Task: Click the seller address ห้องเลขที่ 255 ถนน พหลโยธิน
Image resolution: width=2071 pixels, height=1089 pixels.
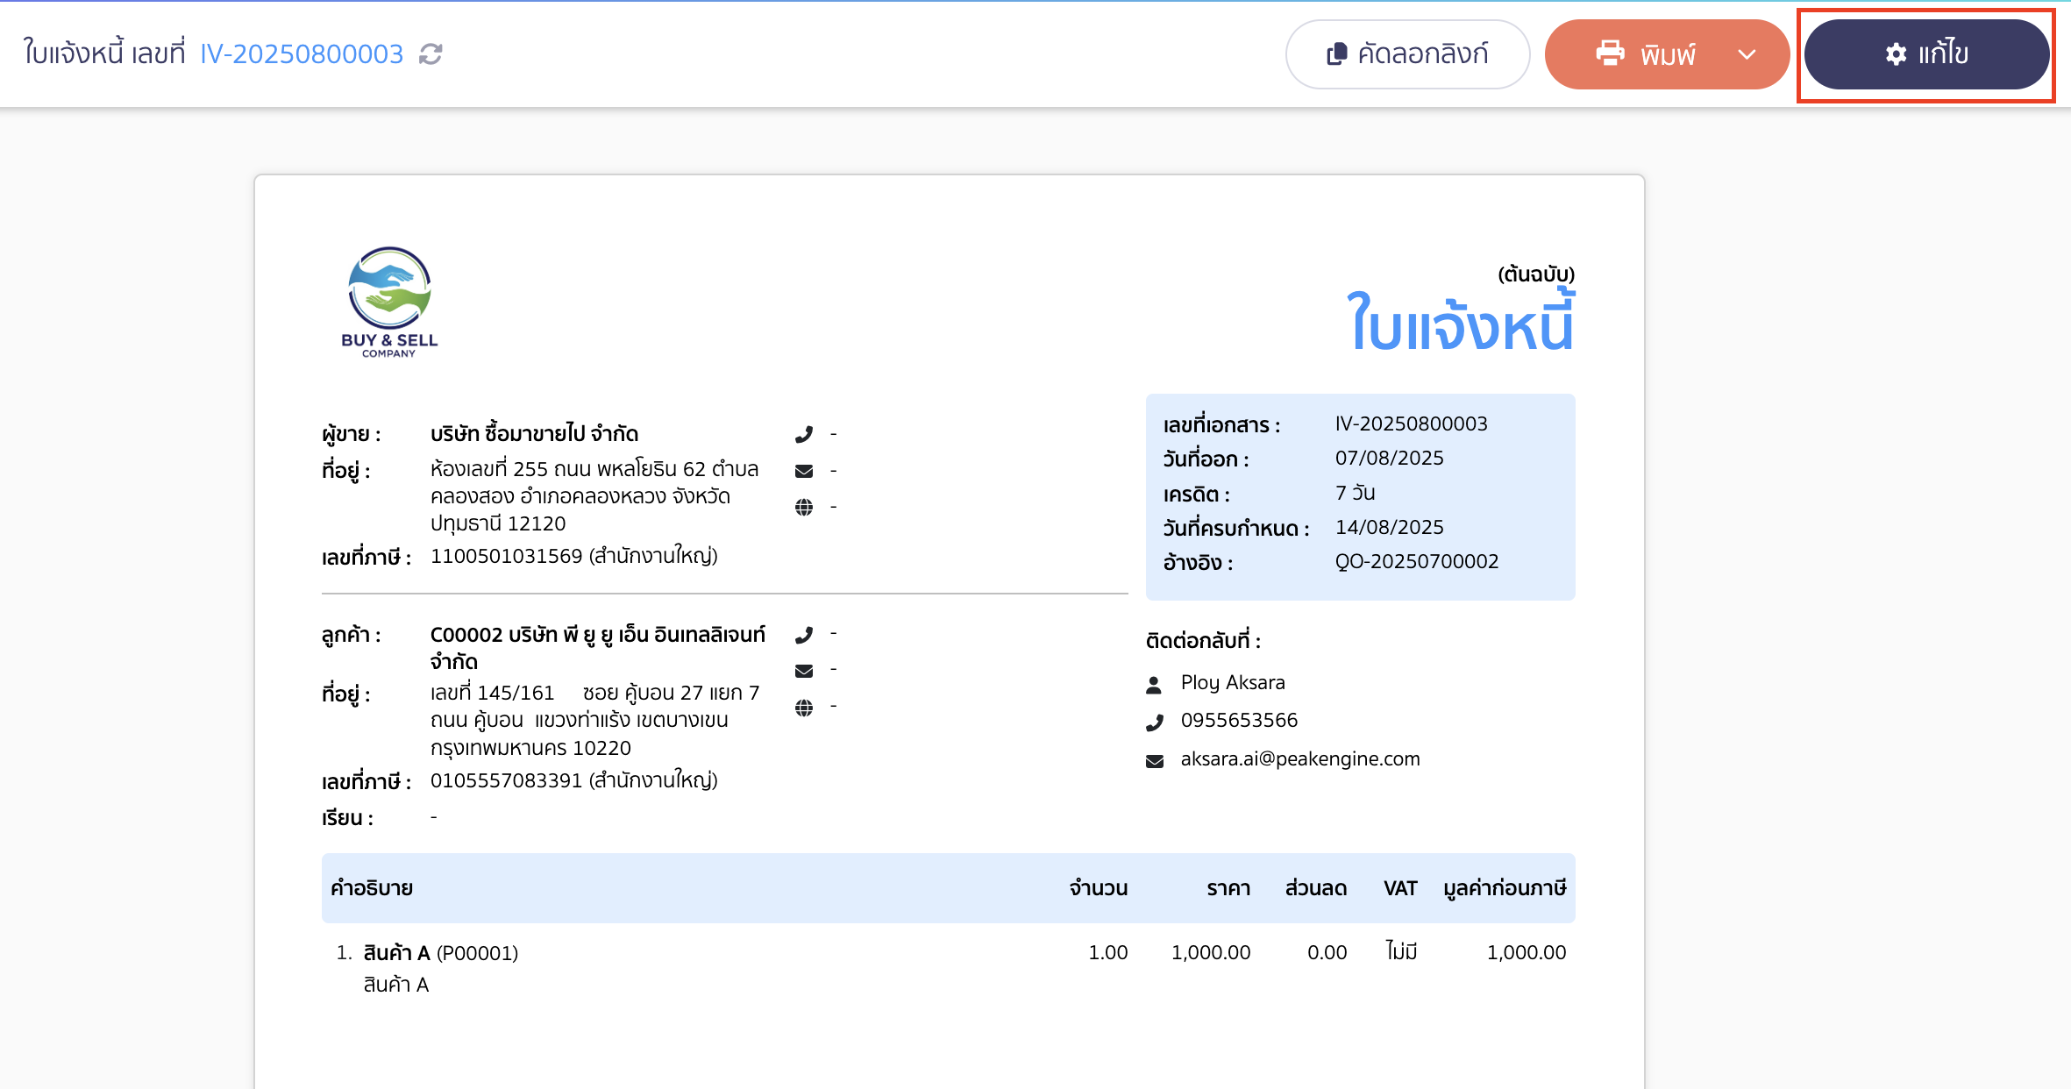Action: coord(594,495)
